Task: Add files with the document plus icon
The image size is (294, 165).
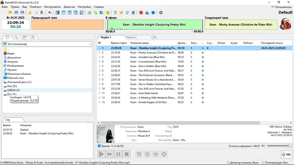Action: tap(96, 12)
